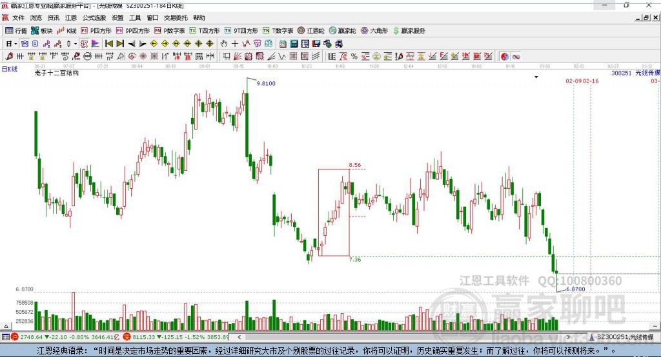This screenshot has width=661, height=357.
Task: Open the P数字表 tool
Action: click(x=170, y=31)
